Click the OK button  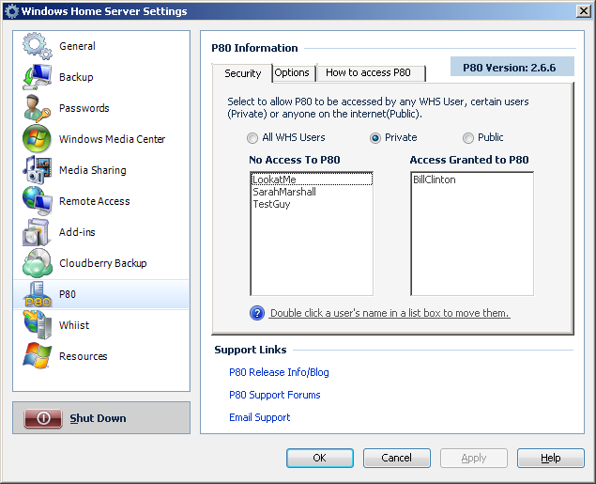click(x=320, y=458)
